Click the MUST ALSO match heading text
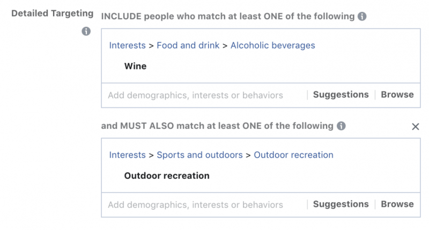Viewport: 429px width, 230px height. coord(217,126)
